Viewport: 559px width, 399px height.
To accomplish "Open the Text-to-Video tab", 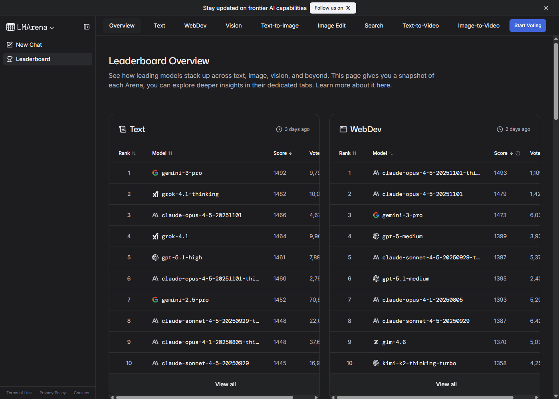I will point(420,26).
